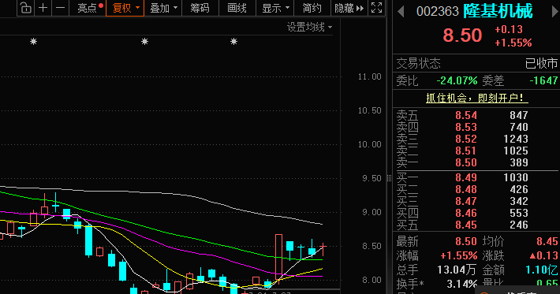The width and height of the screenshot is (560, 294).
Task: Click middle star event marker on chart
Action: click(x=144, y=42)
